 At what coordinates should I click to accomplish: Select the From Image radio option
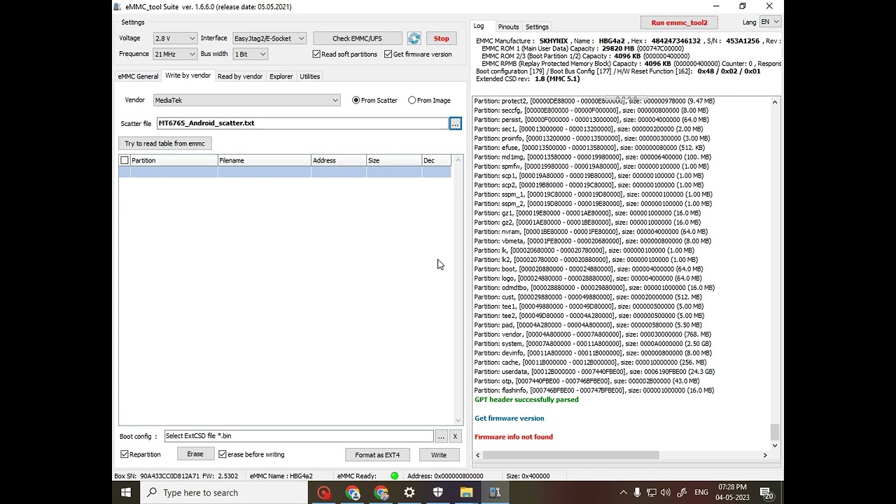412,100
